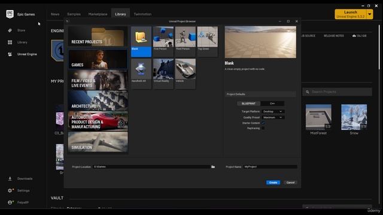Select the First Person template
383x215 pixels.
pos(163,42)
